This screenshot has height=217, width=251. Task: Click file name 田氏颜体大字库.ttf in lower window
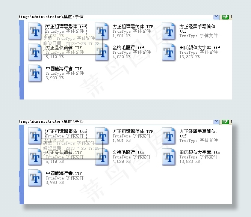(200, 152)
